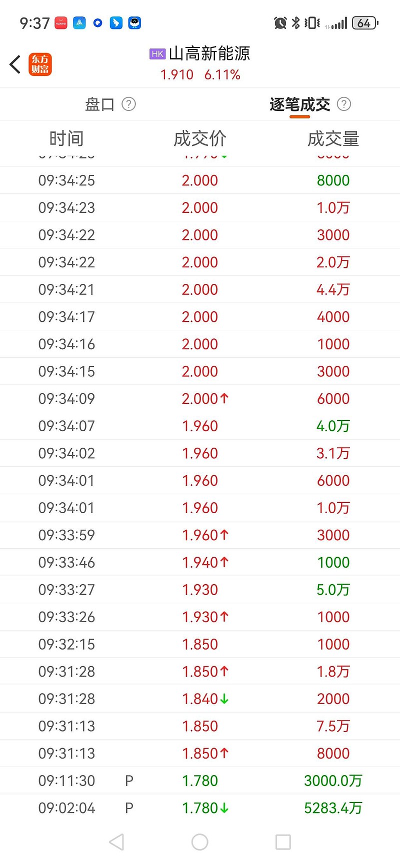Tap the 1.910 6.11% price line
Image resolution: width=400 pixels, height=863 pixels.
pos(200,75)
